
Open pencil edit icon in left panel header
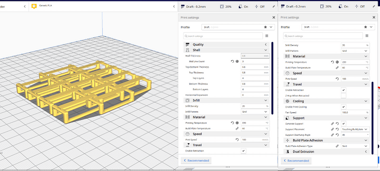274,7
